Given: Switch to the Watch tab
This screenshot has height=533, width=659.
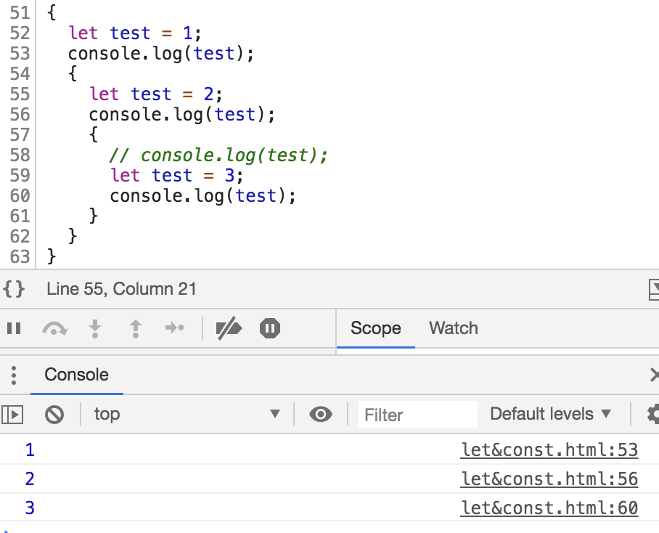Looking at the screenshot, I should [453, 328].
